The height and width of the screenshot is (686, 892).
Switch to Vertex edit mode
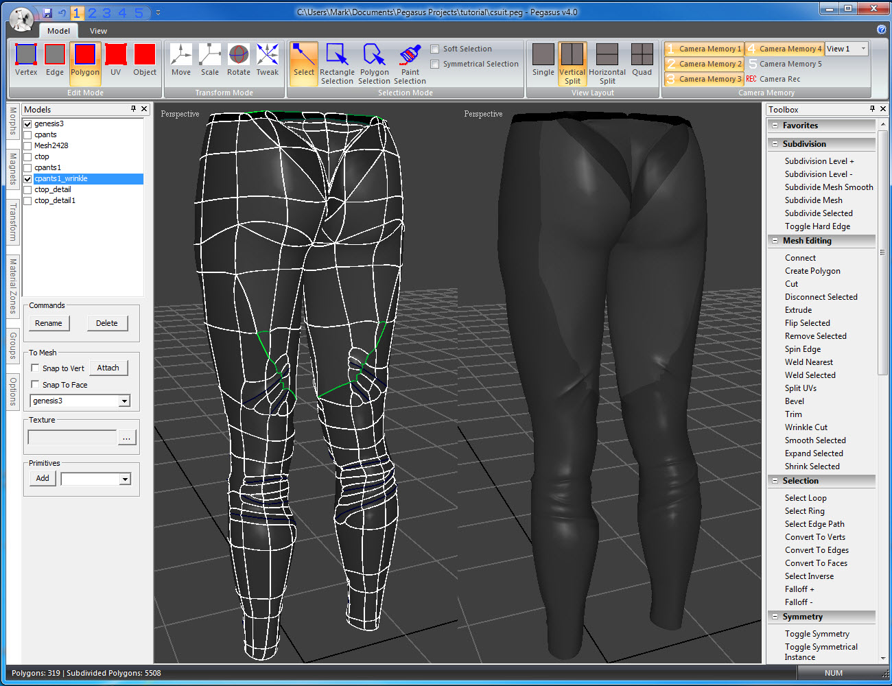pos(26,60)
